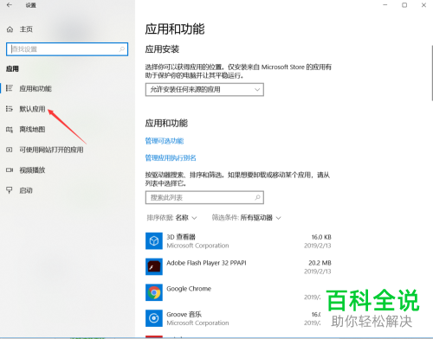Open 可使用网站打开的应用 page
This screenshot has width=433, height=339.
[x=51, y=150]
